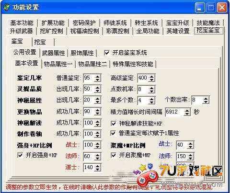Decrease the 个数出率 spinner value
Screen dimensions: 230x193
(206, 102)
